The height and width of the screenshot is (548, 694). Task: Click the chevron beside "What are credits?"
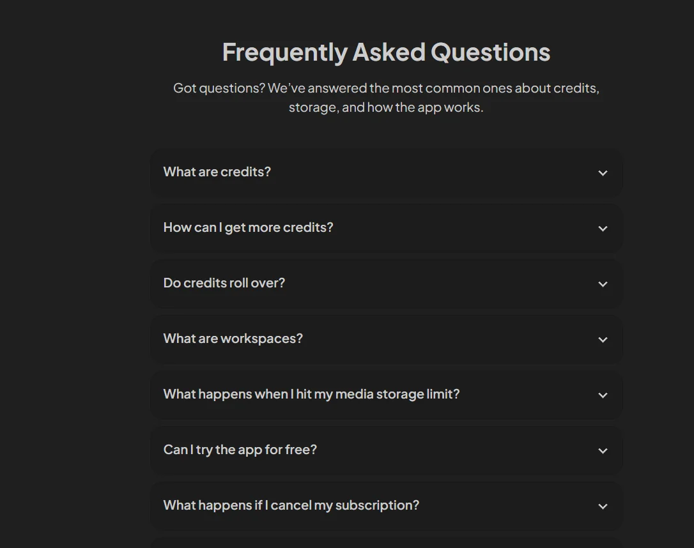pos(603,173)
